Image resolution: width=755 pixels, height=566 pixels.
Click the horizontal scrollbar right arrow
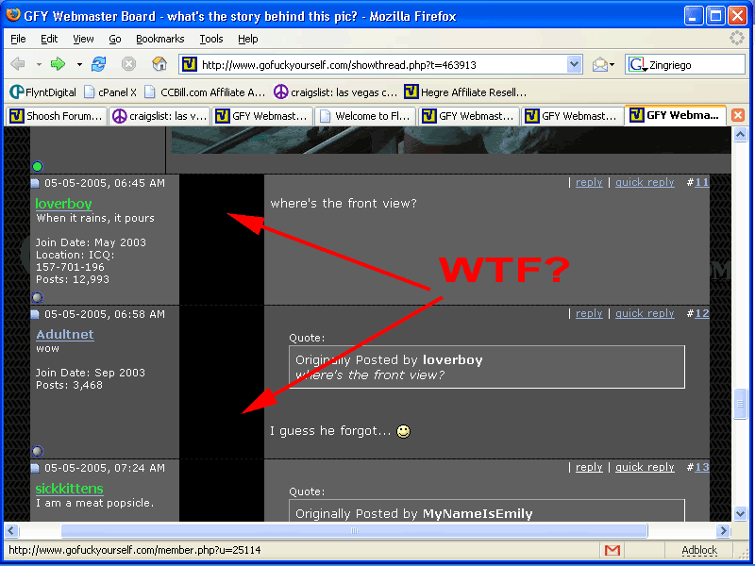click(x=723, y=530)
